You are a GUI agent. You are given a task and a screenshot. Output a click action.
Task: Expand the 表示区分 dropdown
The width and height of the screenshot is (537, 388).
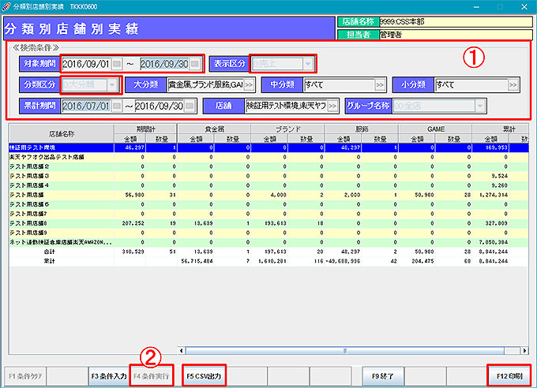pos(309,64)
